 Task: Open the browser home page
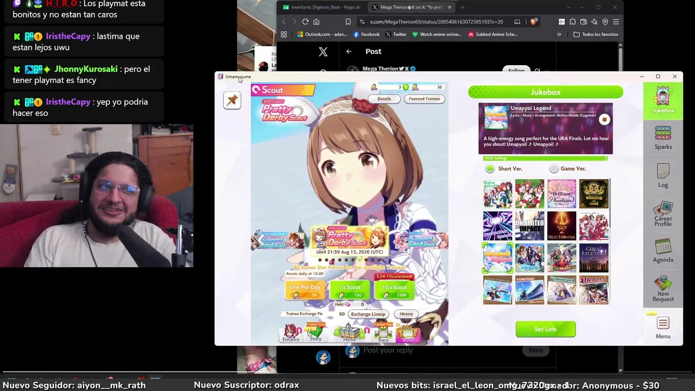[316, 22]
